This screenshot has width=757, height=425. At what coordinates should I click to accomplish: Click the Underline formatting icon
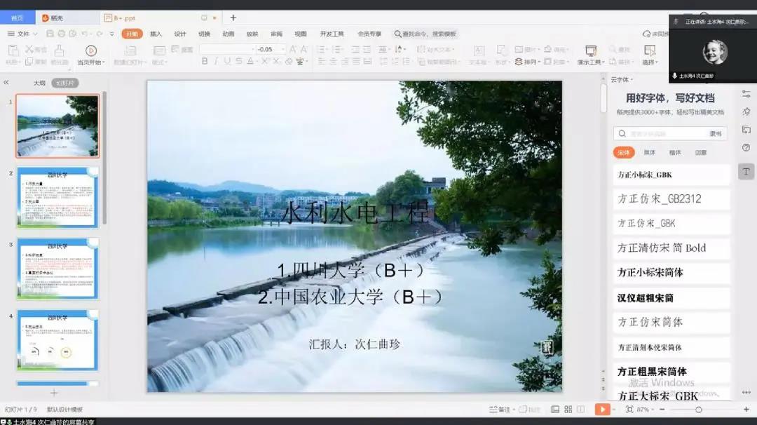pyautogui.click(x=227, y=62)
